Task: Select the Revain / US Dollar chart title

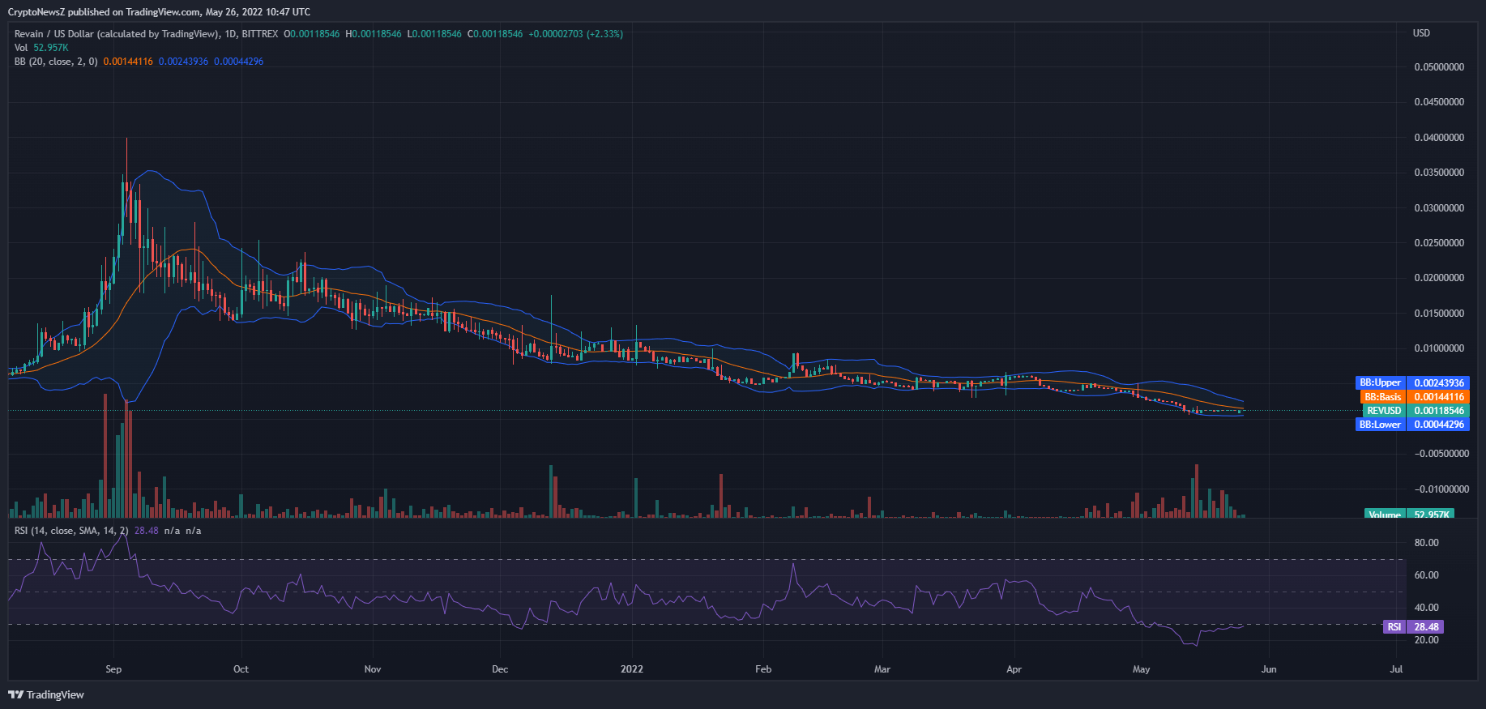Action: pos(146,34)
